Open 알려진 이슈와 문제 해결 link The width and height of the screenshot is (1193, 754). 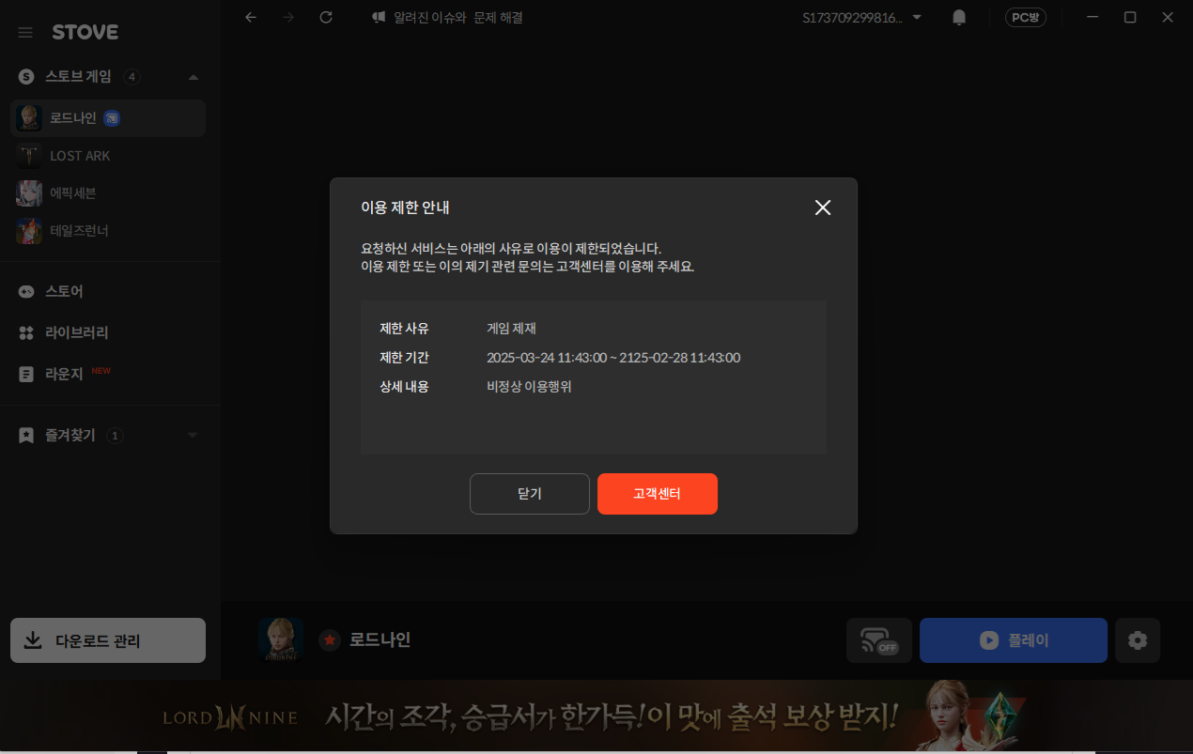(x=458, y=17)
